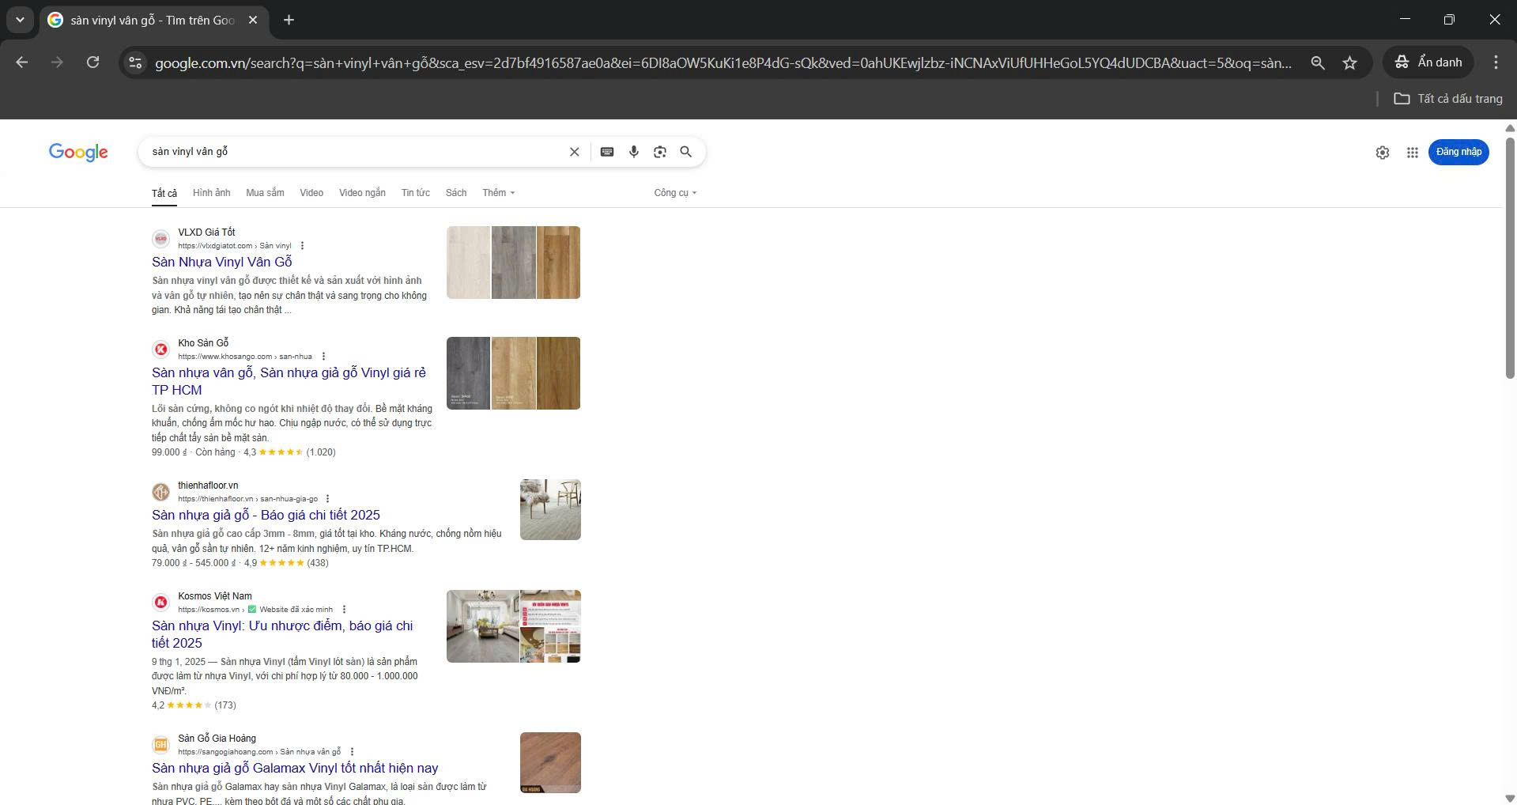Click the Kosmos Việt Nam site favicon

(160, 603)
